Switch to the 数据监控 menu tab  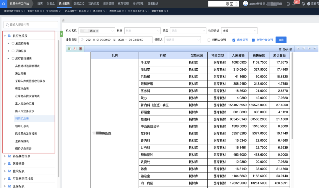(79, 4)
